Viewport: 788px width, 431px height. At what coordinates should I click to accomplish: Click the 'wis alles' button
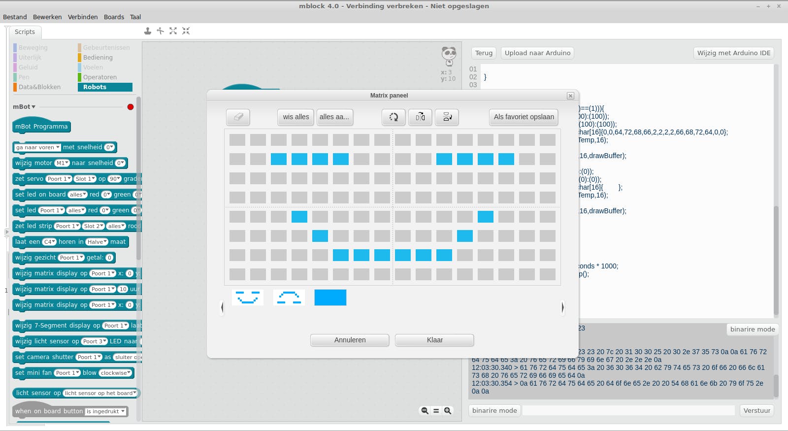tap(296, 117)
